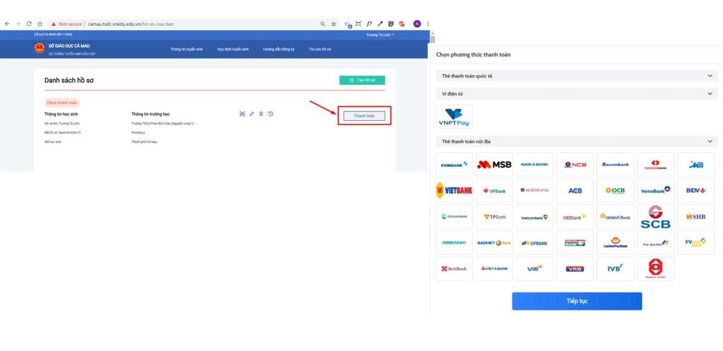The image size is (723, 351).
Task: Open the history clock icon for the record
Action: coord(271,114)
